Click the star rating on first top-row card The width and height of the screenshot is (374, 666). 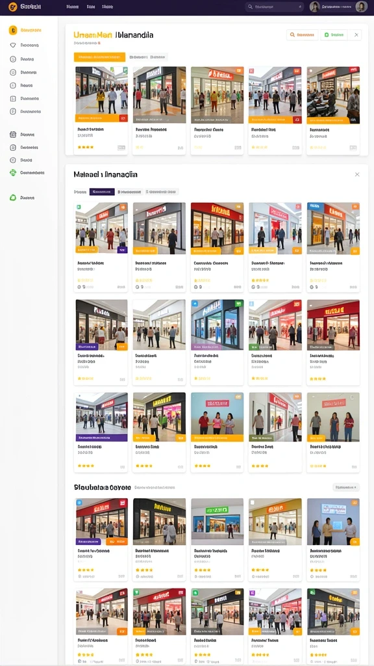[86, 147]
